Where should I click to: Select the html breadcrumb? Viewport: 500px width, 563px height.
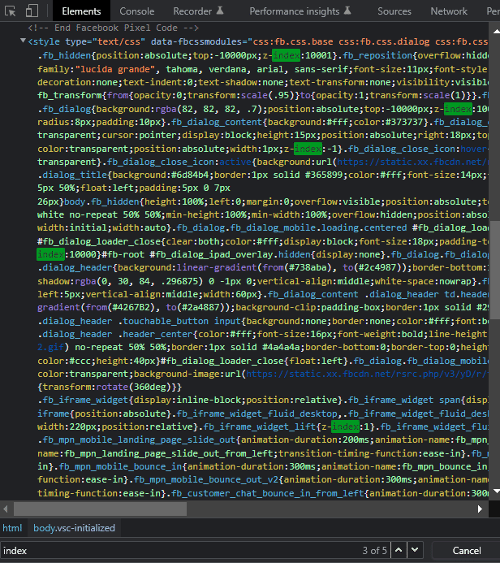(x=12, y=528)
